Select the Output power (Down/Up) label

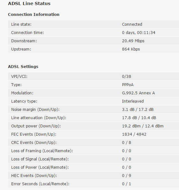coord(36,126)
